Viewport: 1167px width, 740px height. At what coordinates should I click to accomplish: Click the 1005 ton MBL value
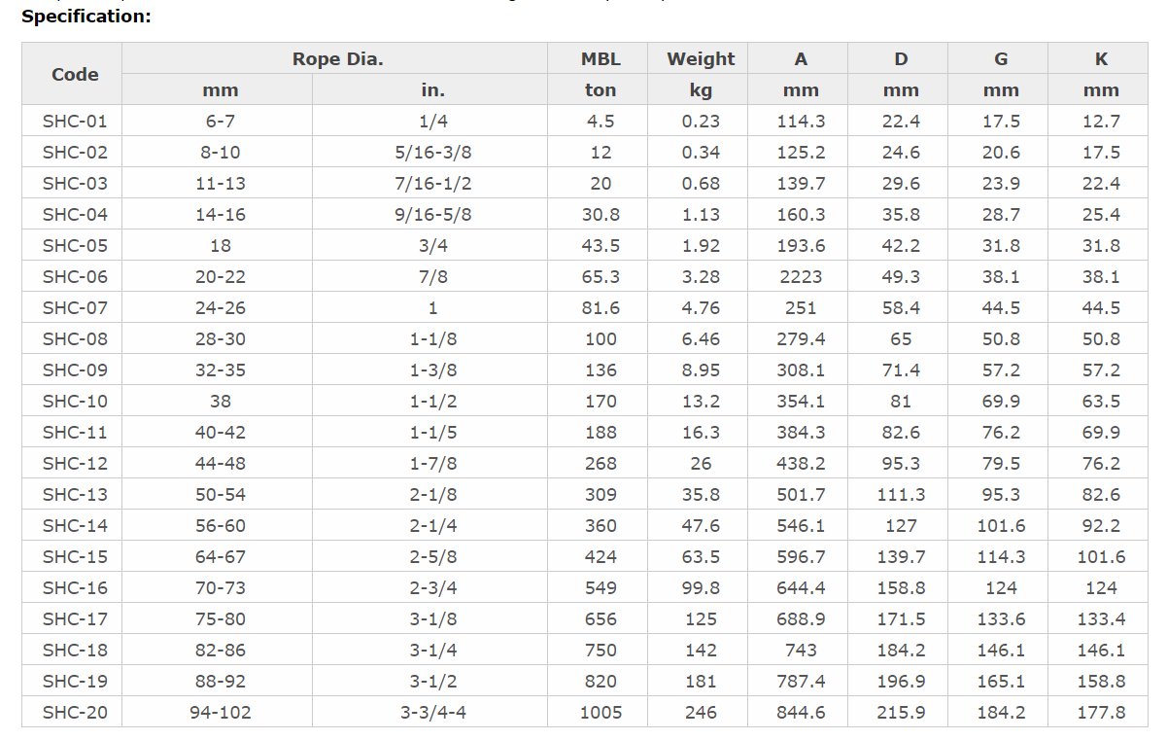(601, 712)
